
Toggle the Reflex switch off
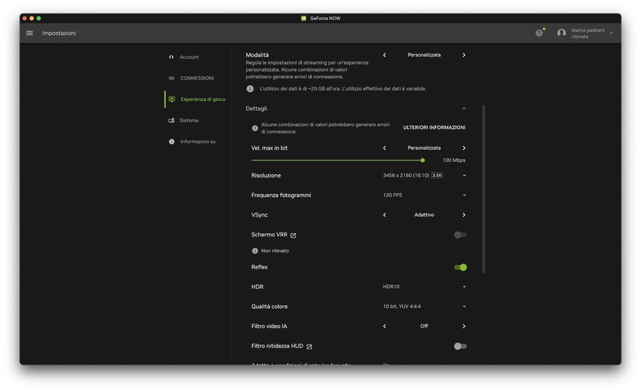(460, 267)
